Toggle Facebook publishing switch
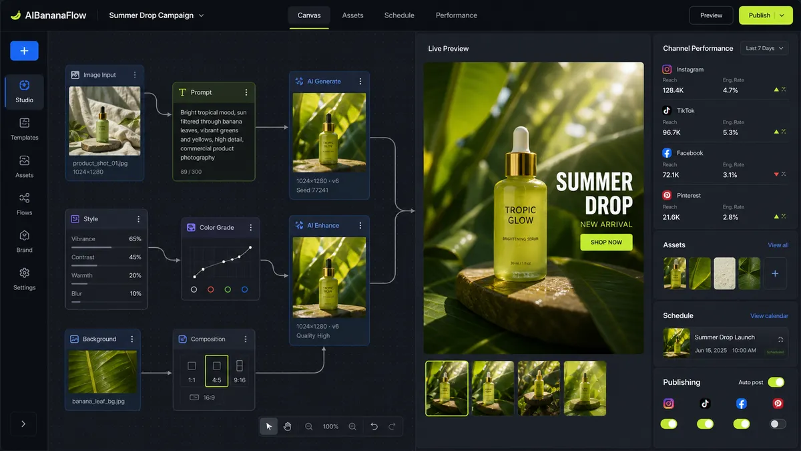Viewport: 801px width, 451px height. [x=741, y=424]
